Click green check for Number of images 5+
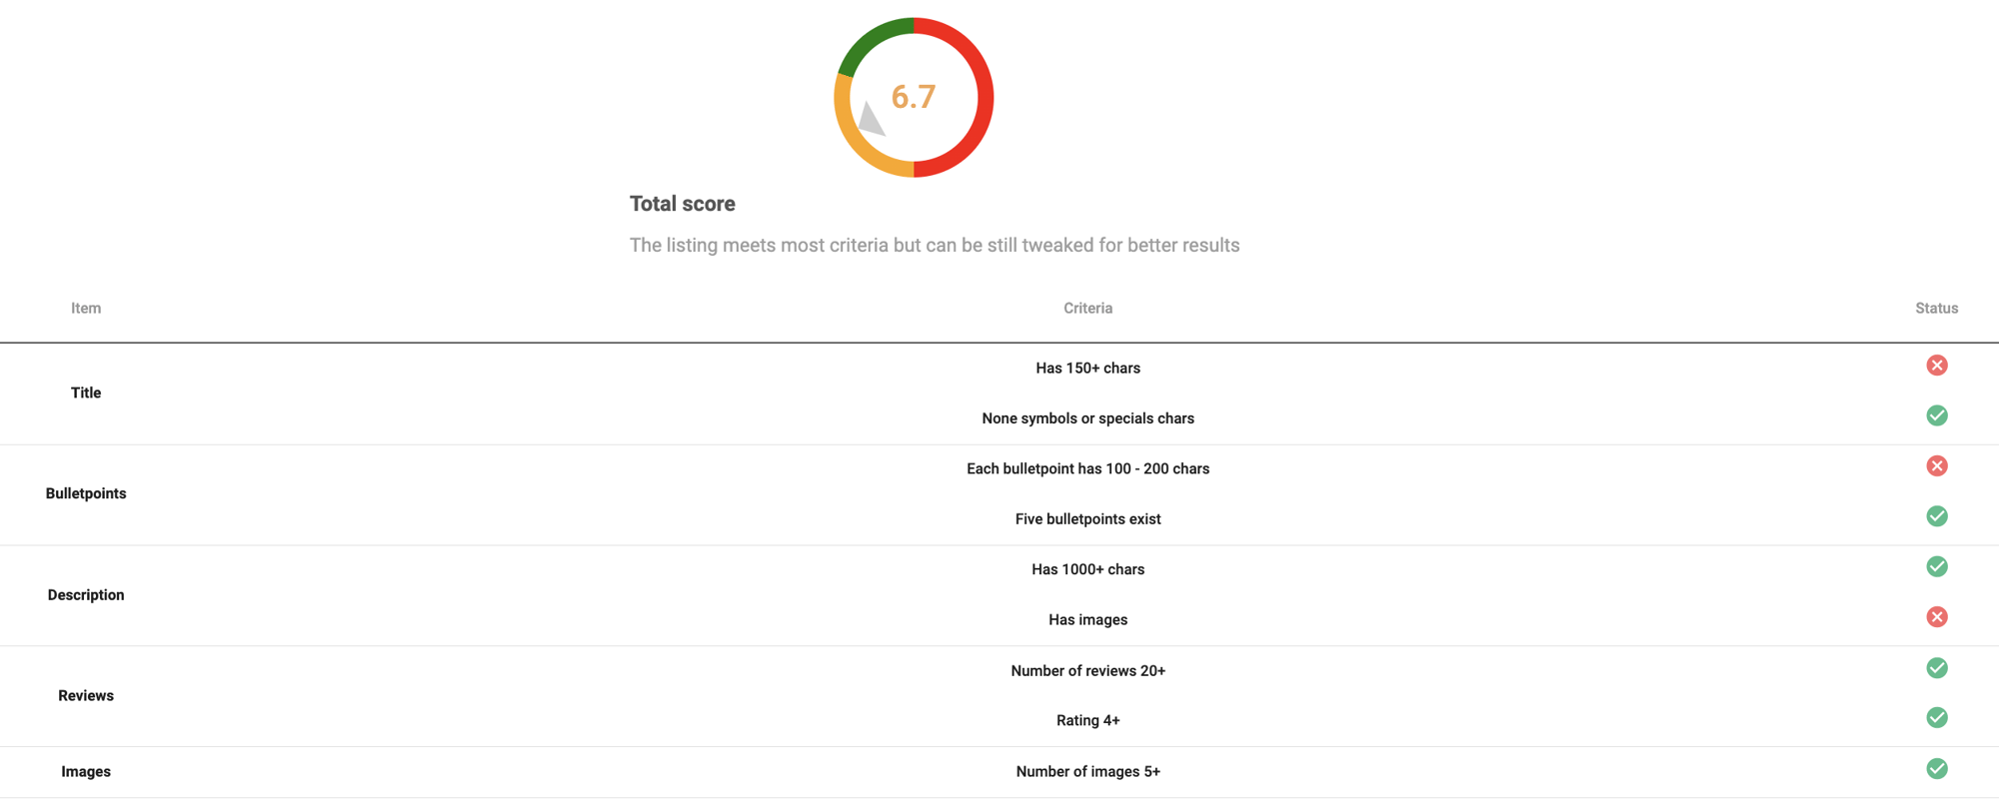The height and width of the screenshot is (799, 1999). pos(1936,769)
